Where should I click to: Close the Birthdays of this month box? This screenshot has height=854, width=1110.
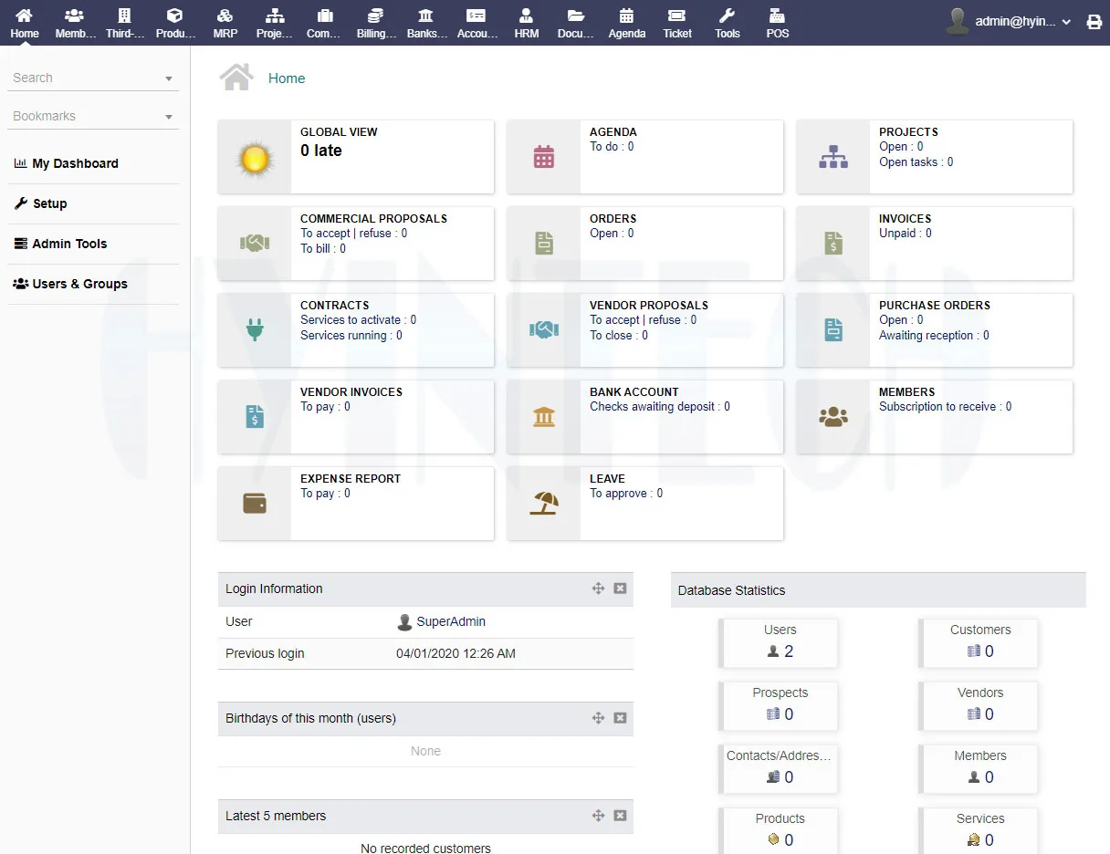(x=620, y=718)
